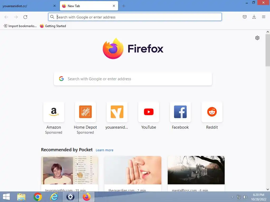The height and width of the screenshot is (202, 270).
Task: Open the network tray icon
Action: click(x=239, y=197)
